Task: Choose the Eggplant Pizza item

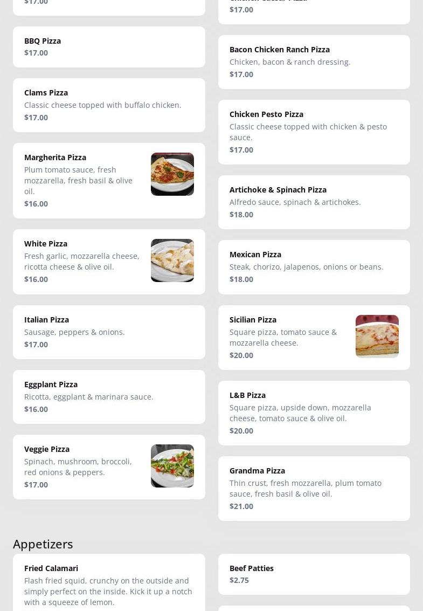Action: 109,397
